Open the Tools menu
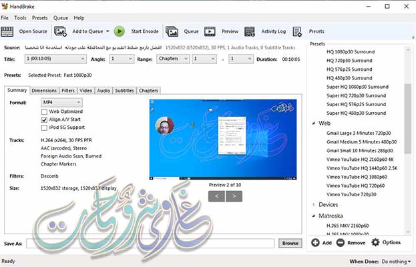The height and width of the screenshot is (267, 416). click(20, 18)
